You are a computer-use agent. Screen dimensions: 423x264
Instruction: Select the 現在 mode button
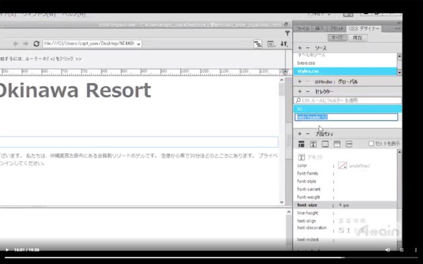tap(358, 38)
